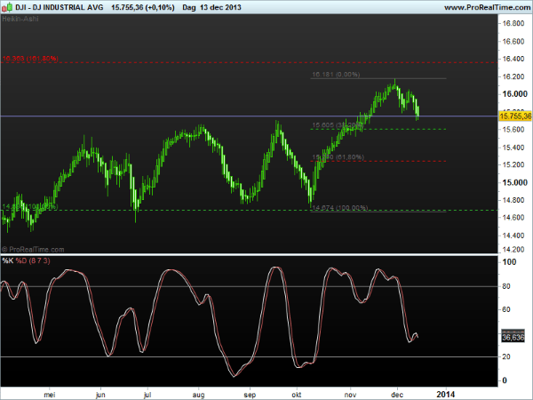
Task: Select the Dag timeframe label
Action: coord(189,7)
